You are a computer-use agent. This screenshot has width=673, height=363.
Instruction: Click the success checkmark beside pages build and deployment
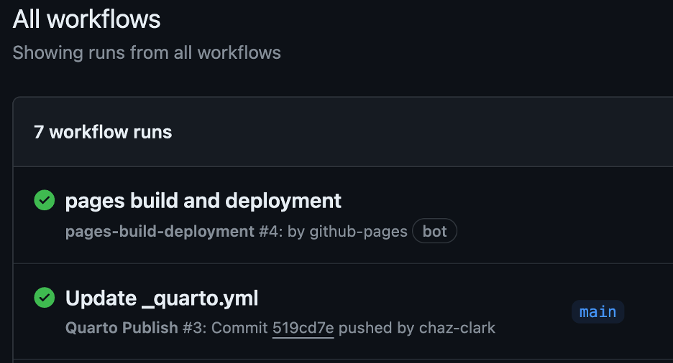pos(45,201)
